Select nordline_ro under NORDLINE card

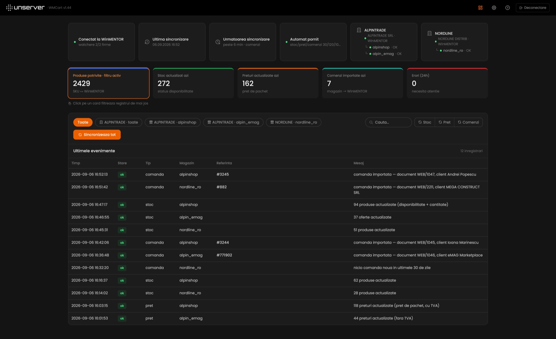point(453,51)
